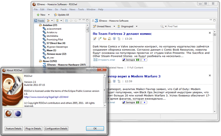
Task: Minimize the Feeds panel
Action: click(84, 20)
